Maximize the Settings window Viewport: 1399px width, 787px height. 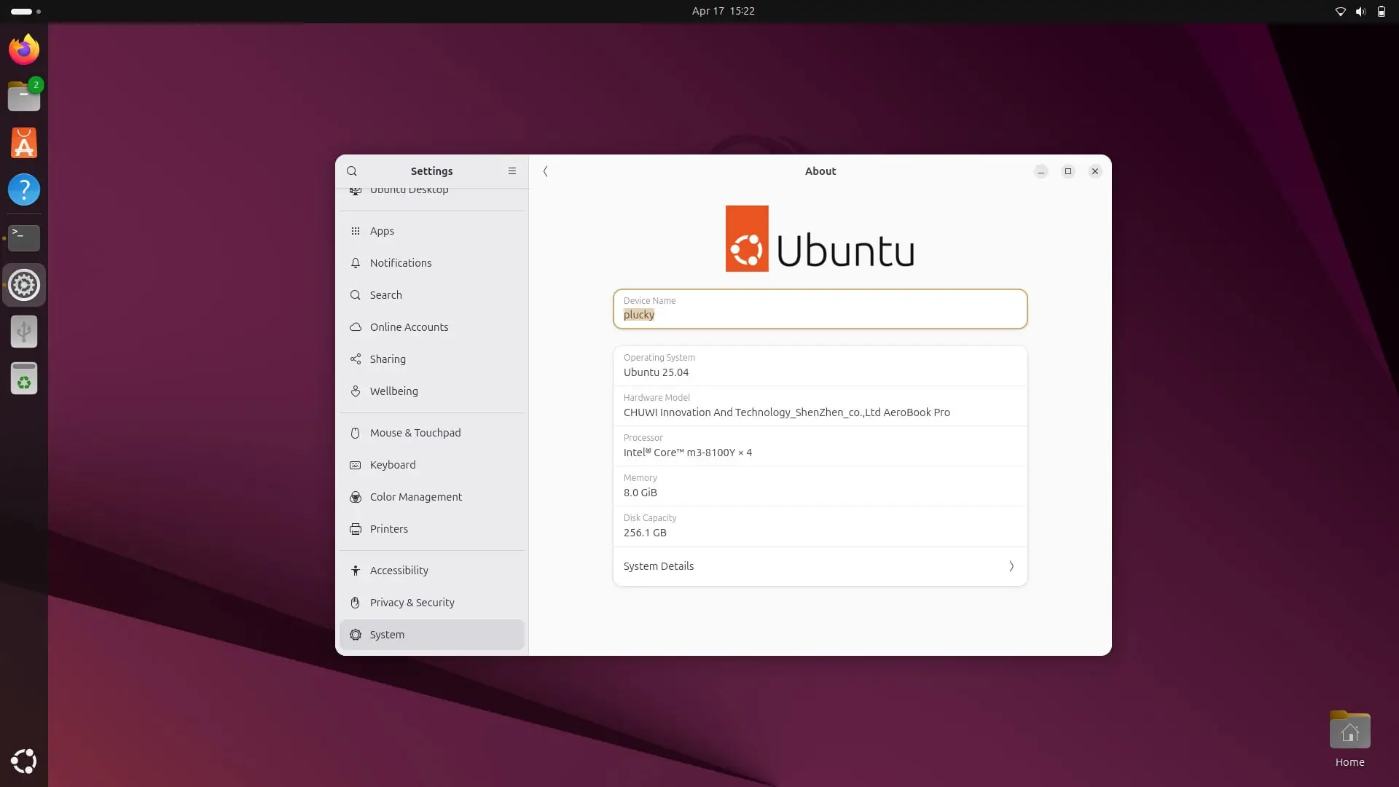[1067, 171]
